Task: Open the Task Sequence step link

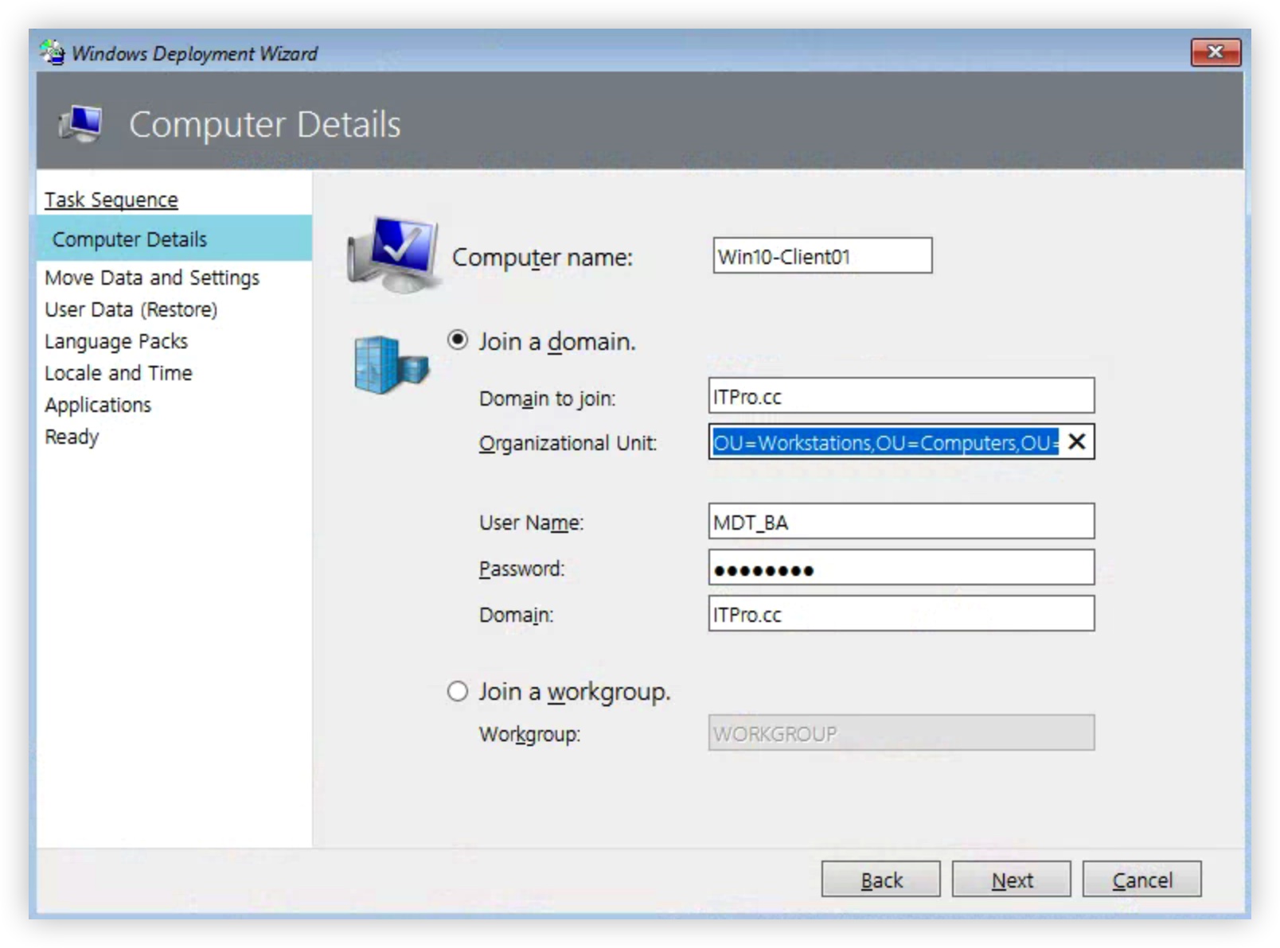Action: (x=111, y=200)
